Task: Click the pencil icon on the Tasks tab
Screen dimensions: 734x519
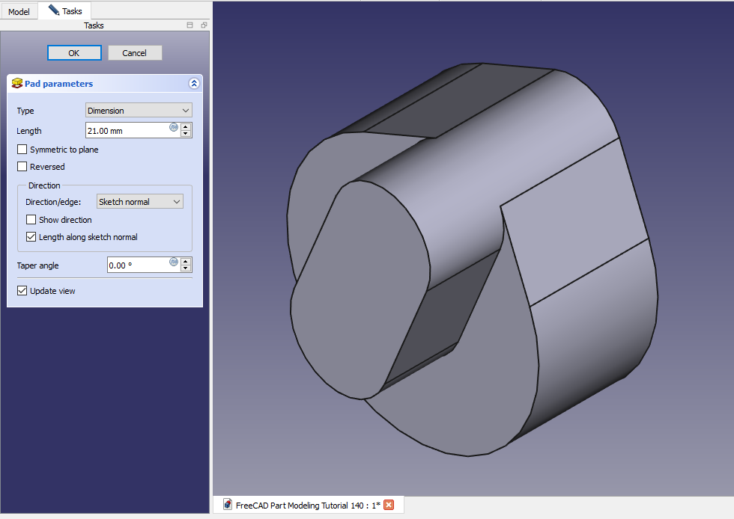Action: (53, 10)
